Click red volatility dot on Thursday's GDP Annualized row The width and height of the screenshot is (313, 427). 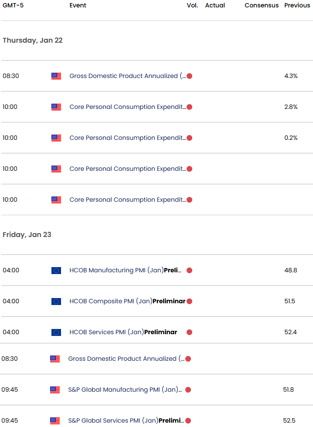tap(189, 76)
